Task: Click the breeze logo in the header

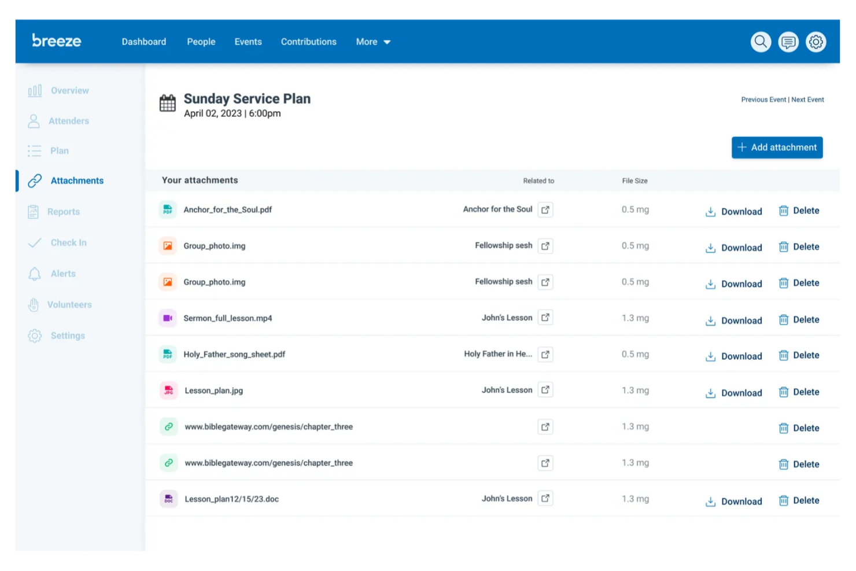Action: (x=56, y=41)
